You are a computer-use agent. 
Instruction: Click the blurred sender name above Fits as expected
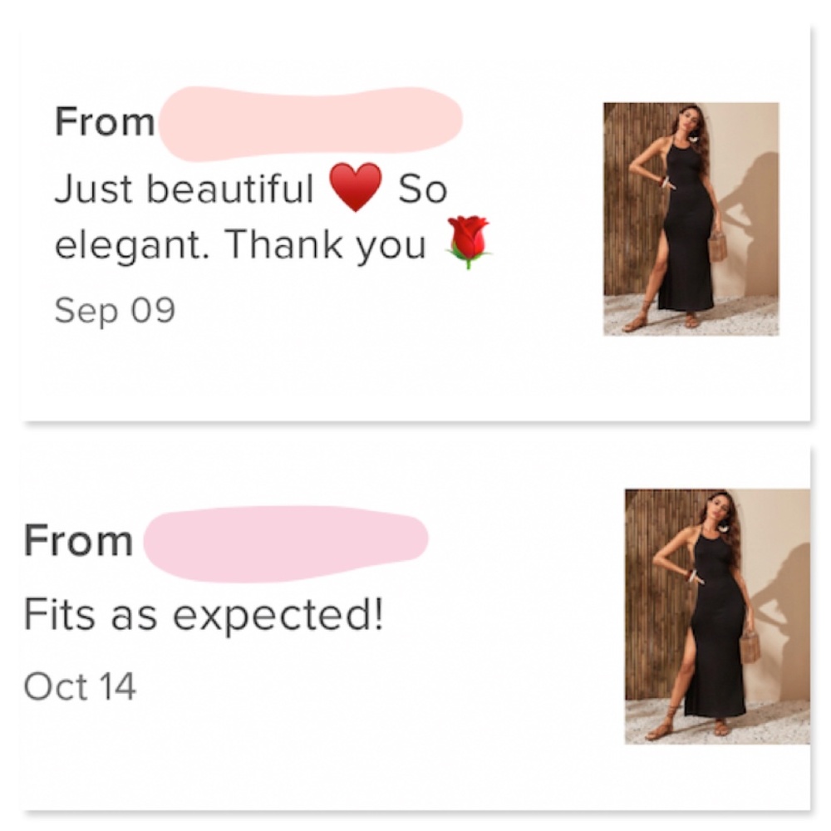pyautogui.click(x=285, y=542)
